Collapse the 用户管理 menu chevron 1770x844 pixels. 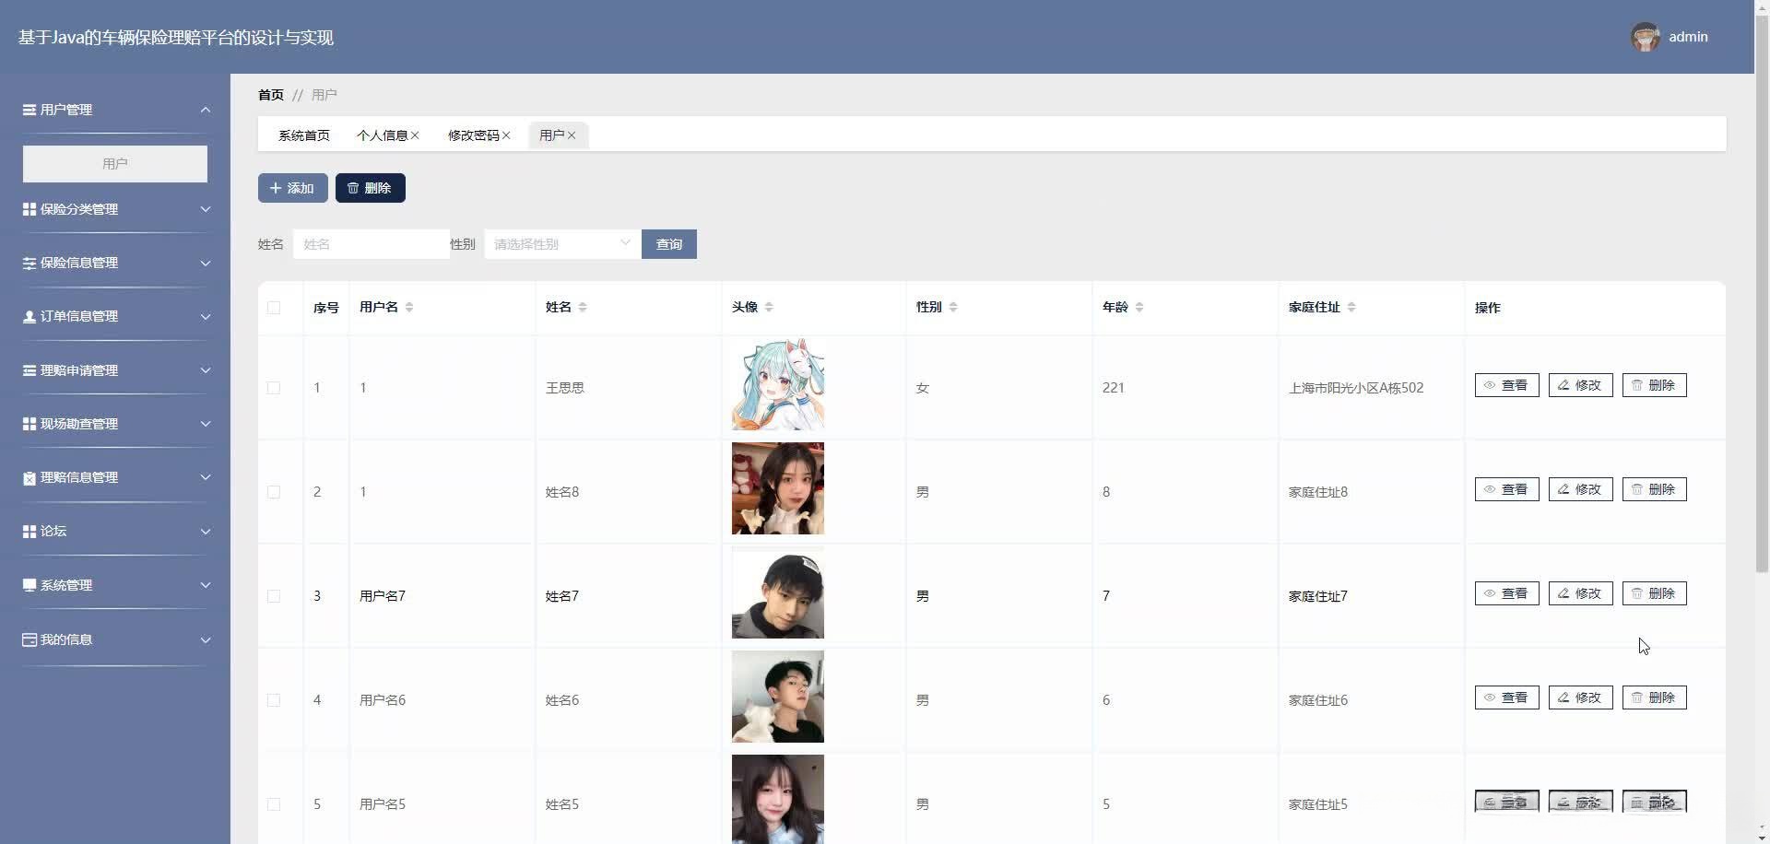(x=206, y=110)
